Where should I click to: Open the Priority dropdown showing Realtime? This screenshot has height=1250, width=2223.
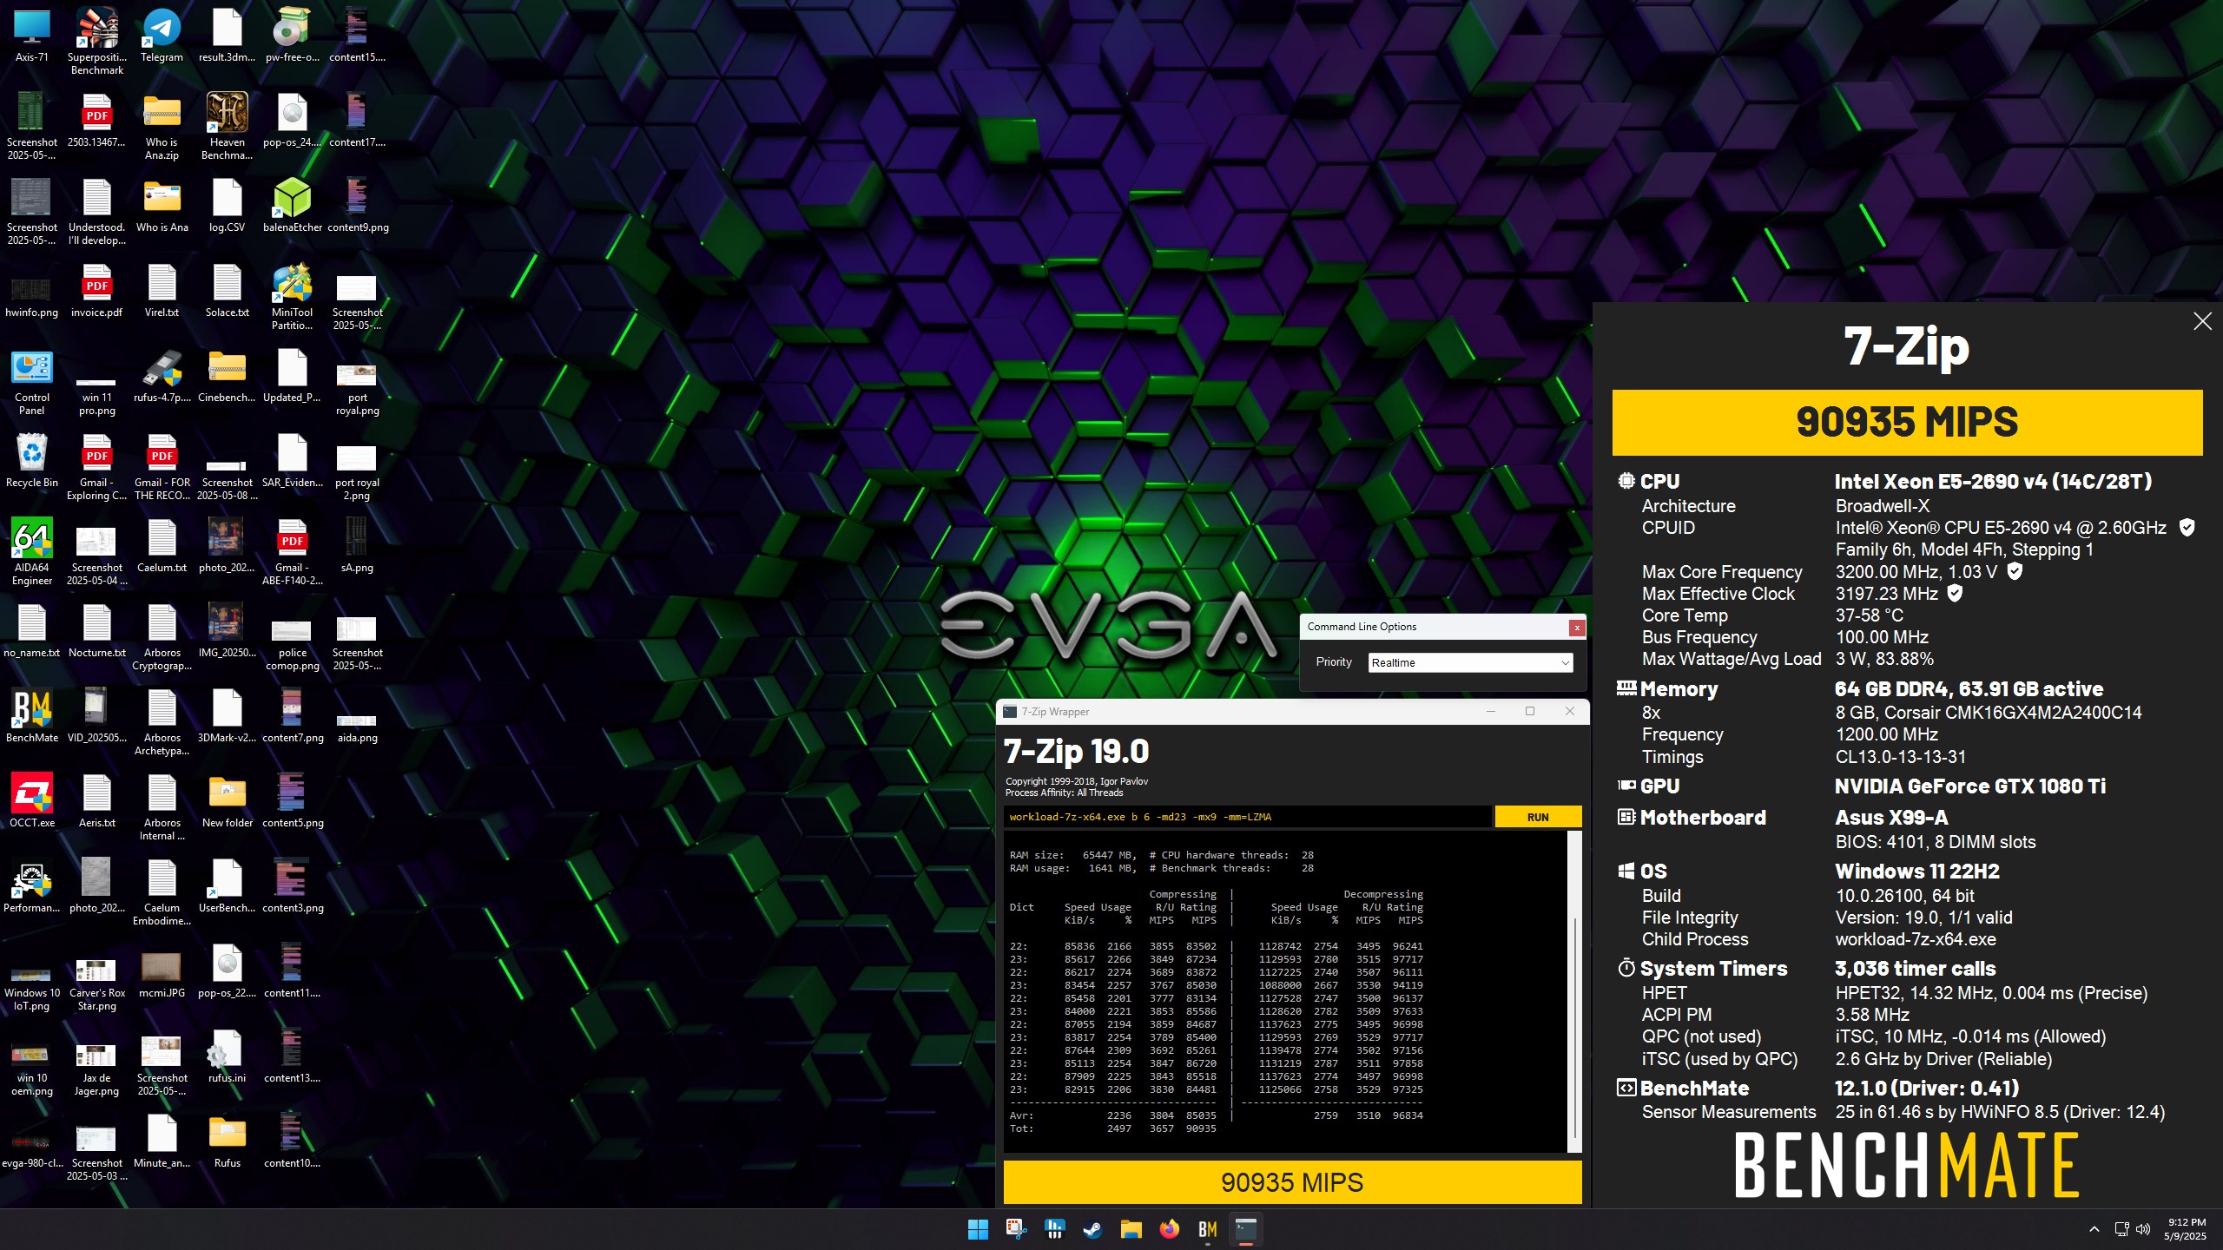pos(1470,662)
